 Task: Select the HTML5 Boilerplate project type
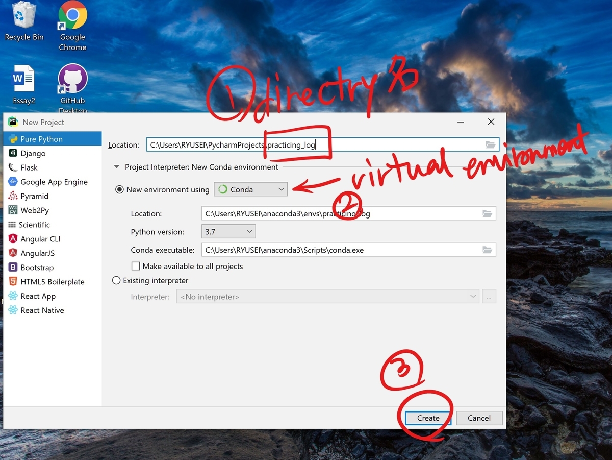coord(53,282)
